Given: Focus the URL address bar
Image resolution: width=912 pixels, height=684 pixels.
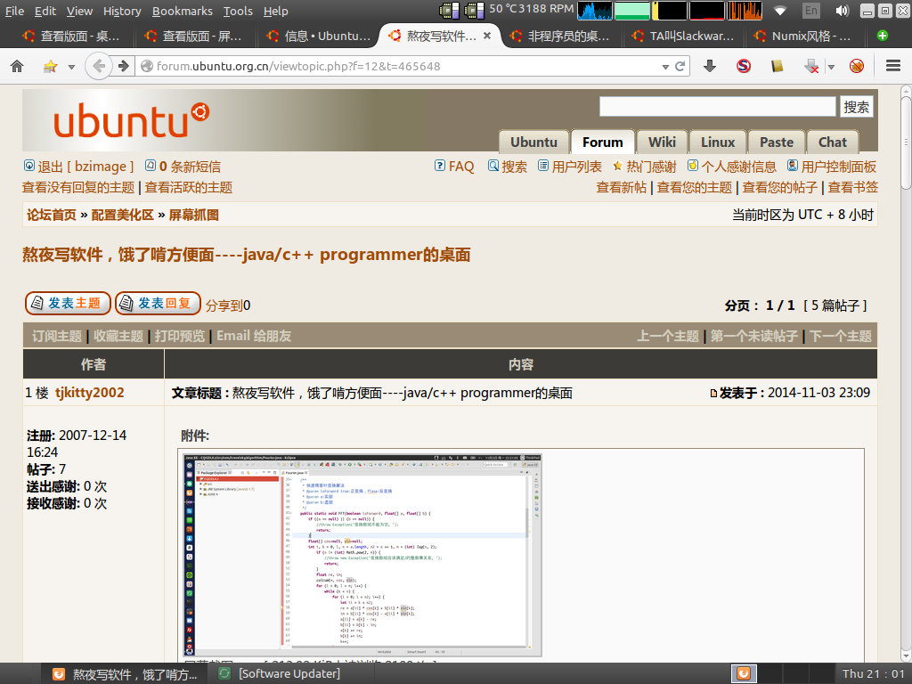Looking at the screenshot, I should 402,66.
